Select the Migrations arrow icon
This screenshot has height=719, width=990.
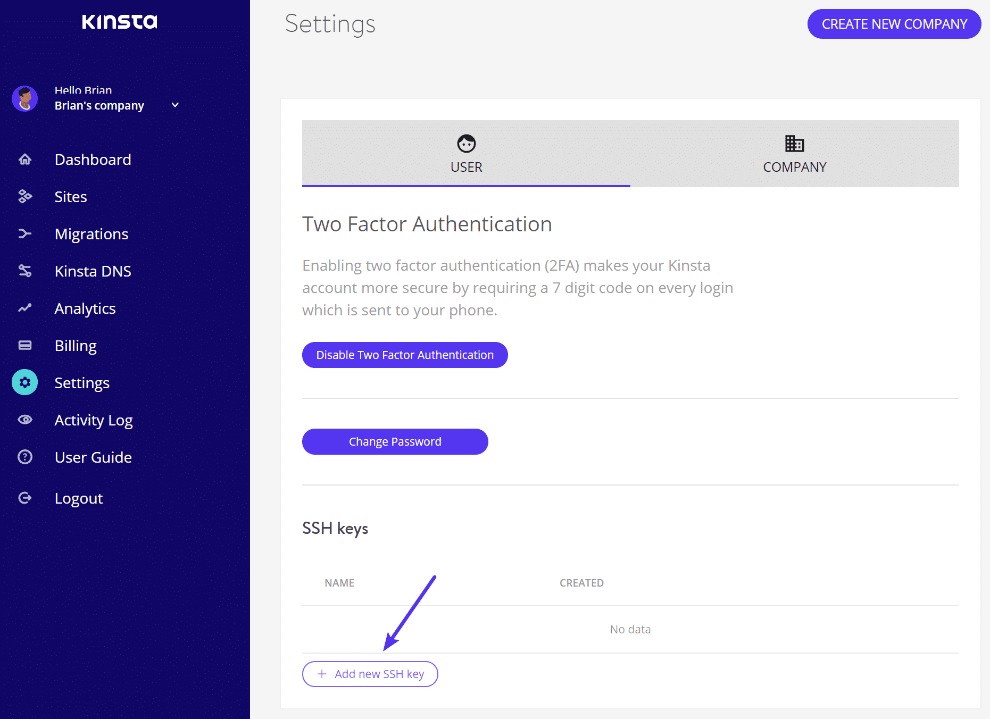click(25, 233)
